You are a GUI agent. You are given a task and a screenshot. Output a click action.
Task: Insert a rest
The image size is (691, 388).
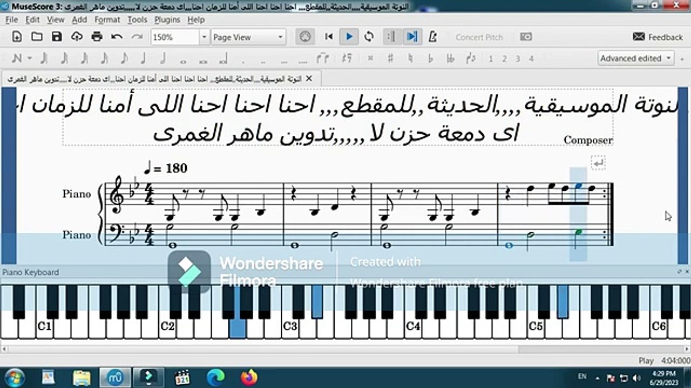click(x=348, y=58)
